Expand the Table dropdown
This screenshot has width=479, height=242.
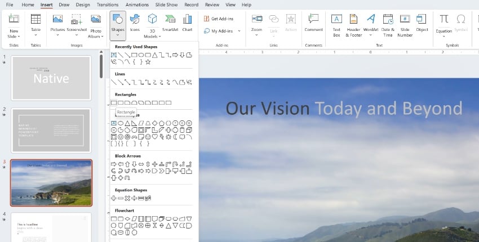[x=36, y=34]
